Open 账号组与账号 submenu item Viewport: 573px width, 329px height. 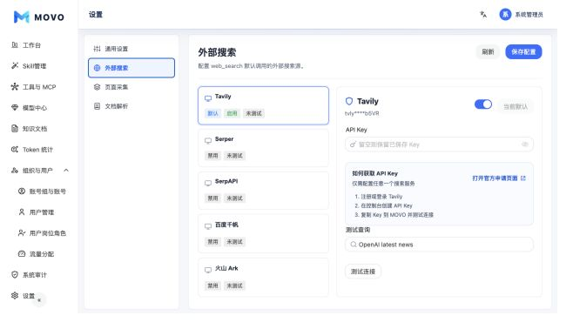pyautogui.click(x=48, y=191)
